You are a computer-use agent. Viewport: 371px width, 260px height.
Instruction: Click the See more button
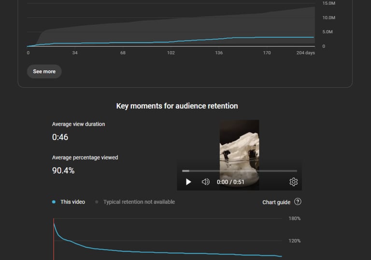coord(44,72)
